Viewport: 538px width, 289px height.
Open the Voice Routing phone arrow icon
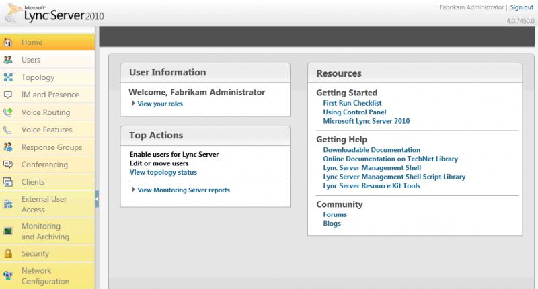pyautogui.click(x=8, y=112)
